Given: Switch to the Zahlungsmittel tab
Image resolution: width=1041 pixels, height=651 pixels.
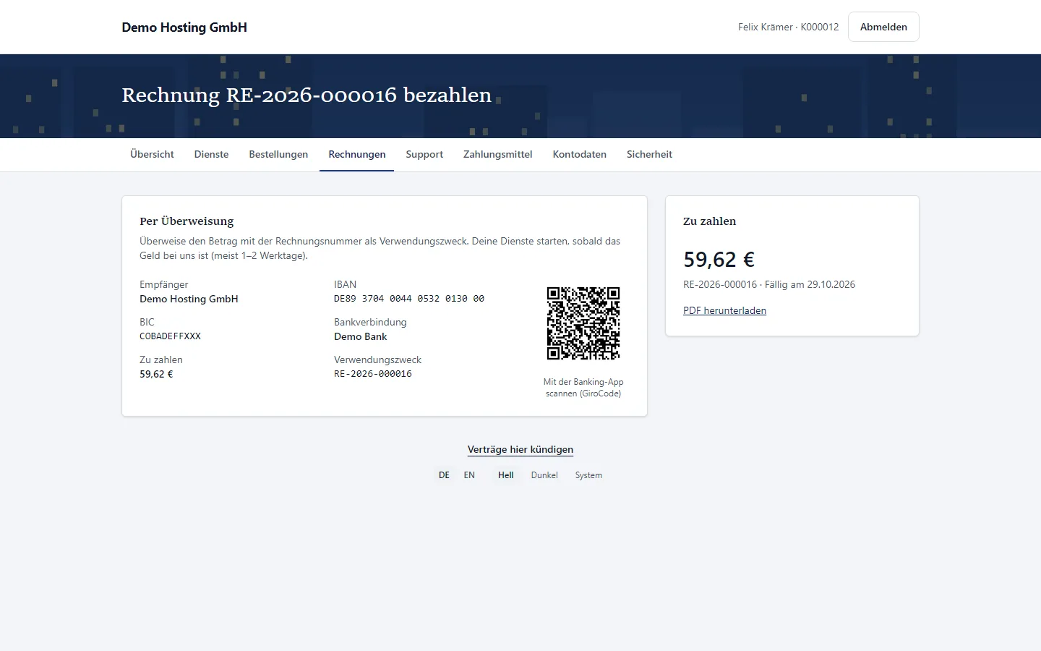Looking at the screenshot, I should click(x=498, y=154).
